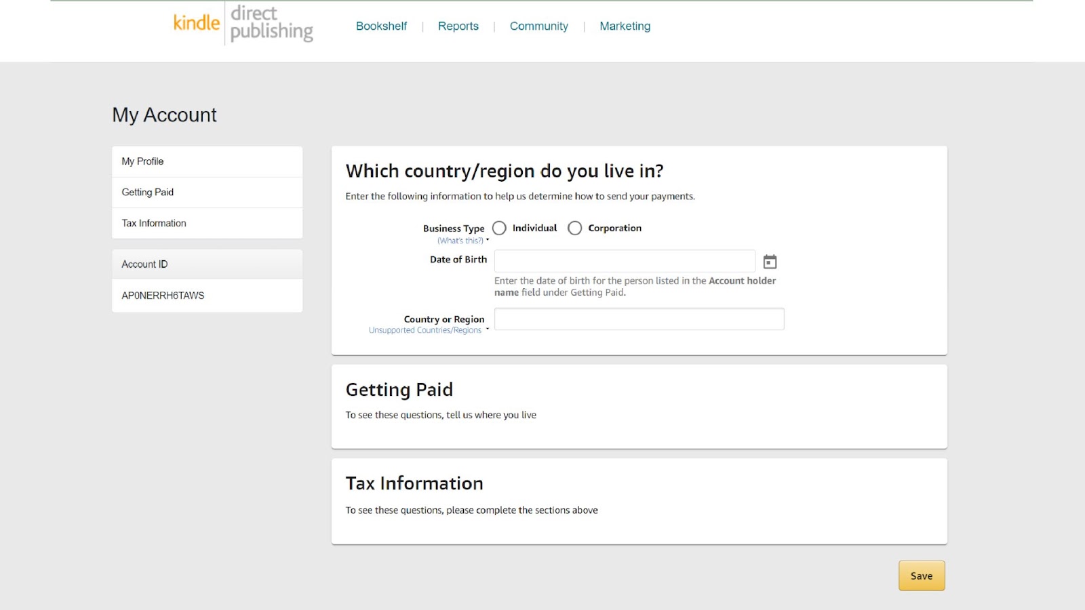Expand the "What's this?" business type help
1085x610 pixels.
460,241
